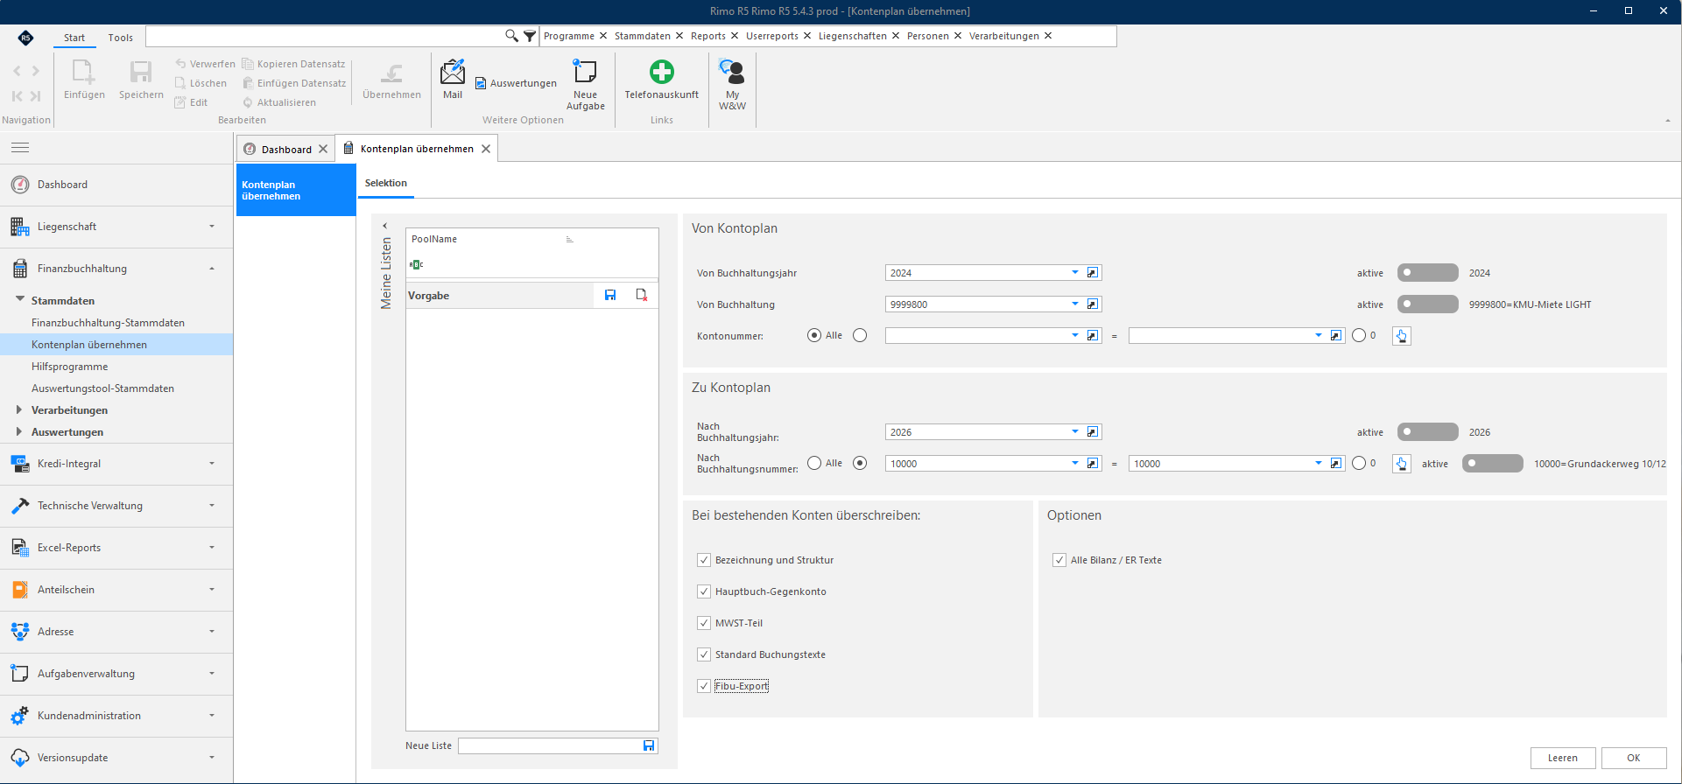
Task: Click the hamburger menu icon in sidebar
Action: 20,148
